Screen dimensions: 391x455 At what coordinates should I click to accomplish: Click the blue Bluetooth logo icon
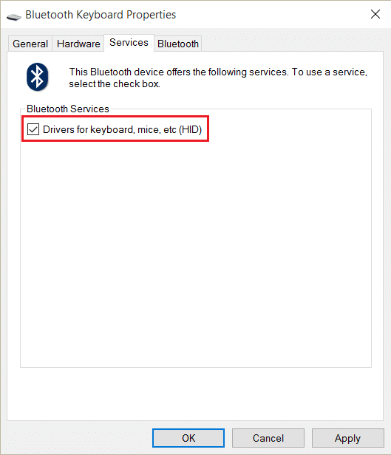[38, 77]
